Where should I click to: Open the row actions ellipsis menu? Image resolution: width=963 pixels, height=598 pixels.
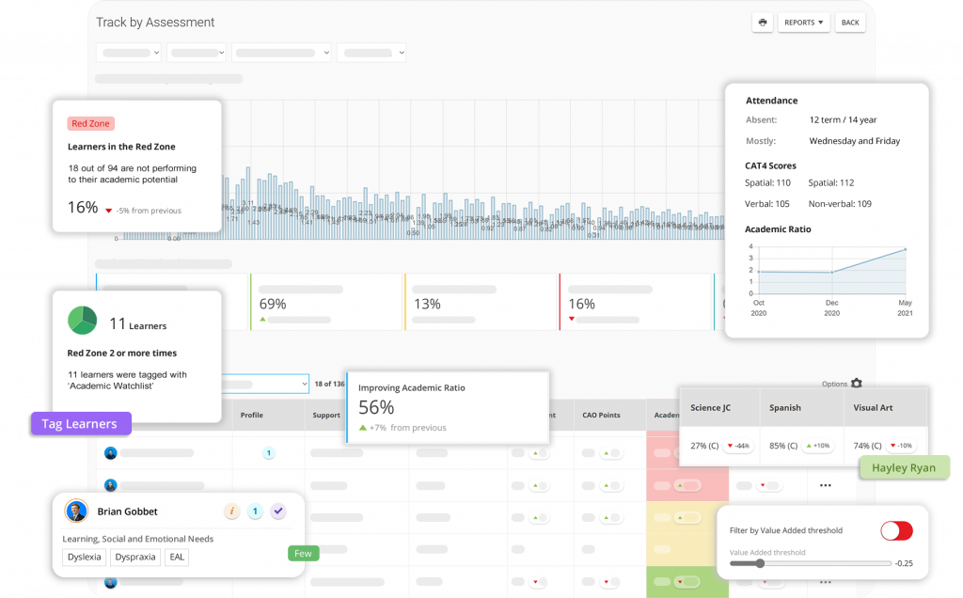pyautogui.click(x=825, y=486)
